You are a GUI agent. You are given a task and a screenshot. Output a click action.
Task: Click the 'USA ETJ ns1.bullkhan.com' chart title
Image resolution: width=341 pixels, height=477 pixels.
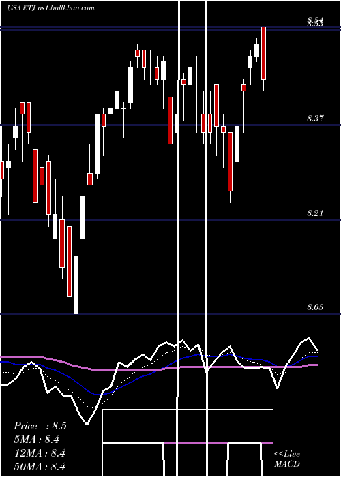[50, 7]
